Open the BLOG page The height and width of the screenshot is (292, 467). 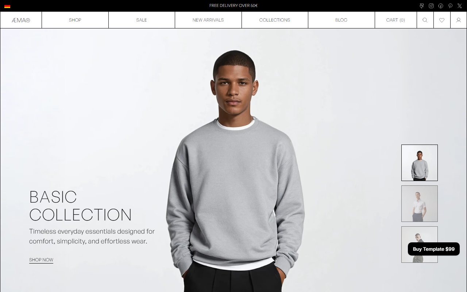pyautogui.click(x=341, y=20)
